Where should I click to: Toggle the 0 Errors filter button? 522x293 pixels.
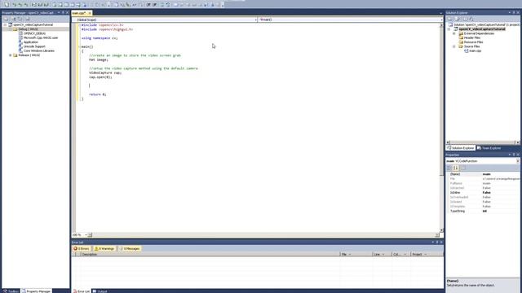click(x=82, y=248)
